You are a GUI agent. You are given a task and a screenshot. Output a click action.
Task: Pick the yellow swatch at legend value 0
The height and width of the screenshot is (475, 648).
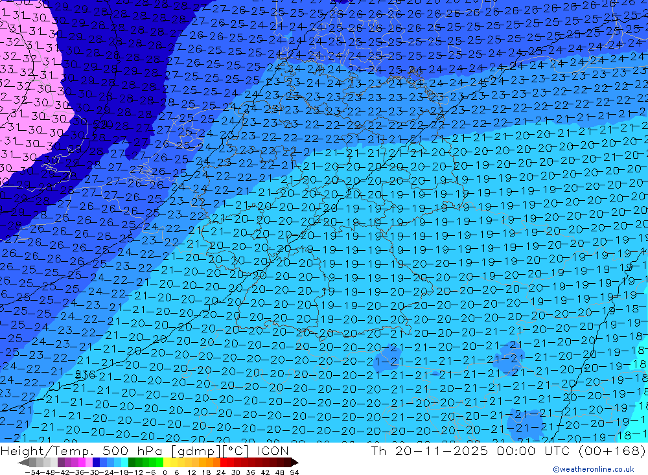[167, 463]
